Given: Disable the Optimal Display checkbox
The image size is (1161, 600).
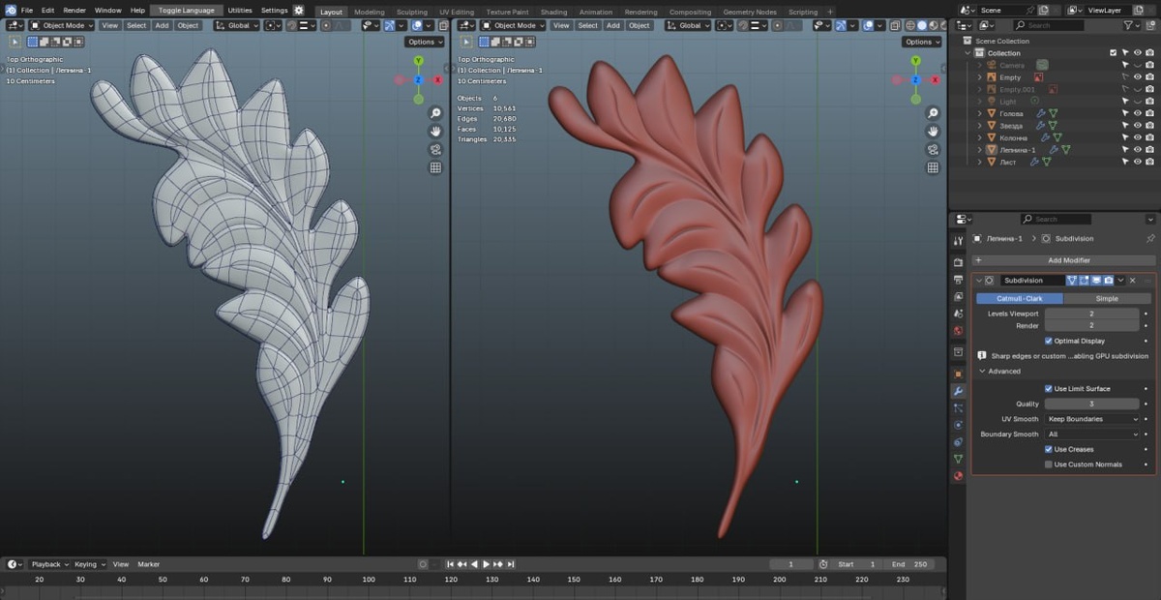Looking at the screenshot, I should (x=1049, y=341).
